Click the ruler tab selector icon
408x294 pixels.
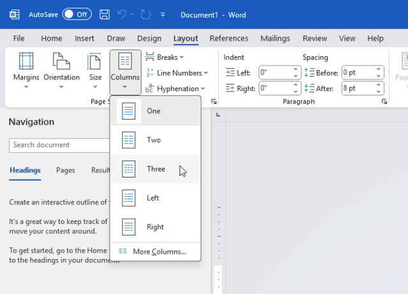[218, 115]
